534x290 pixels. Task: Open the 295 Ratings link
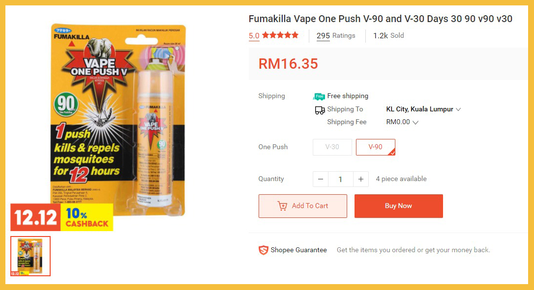[x=336, y=36]
